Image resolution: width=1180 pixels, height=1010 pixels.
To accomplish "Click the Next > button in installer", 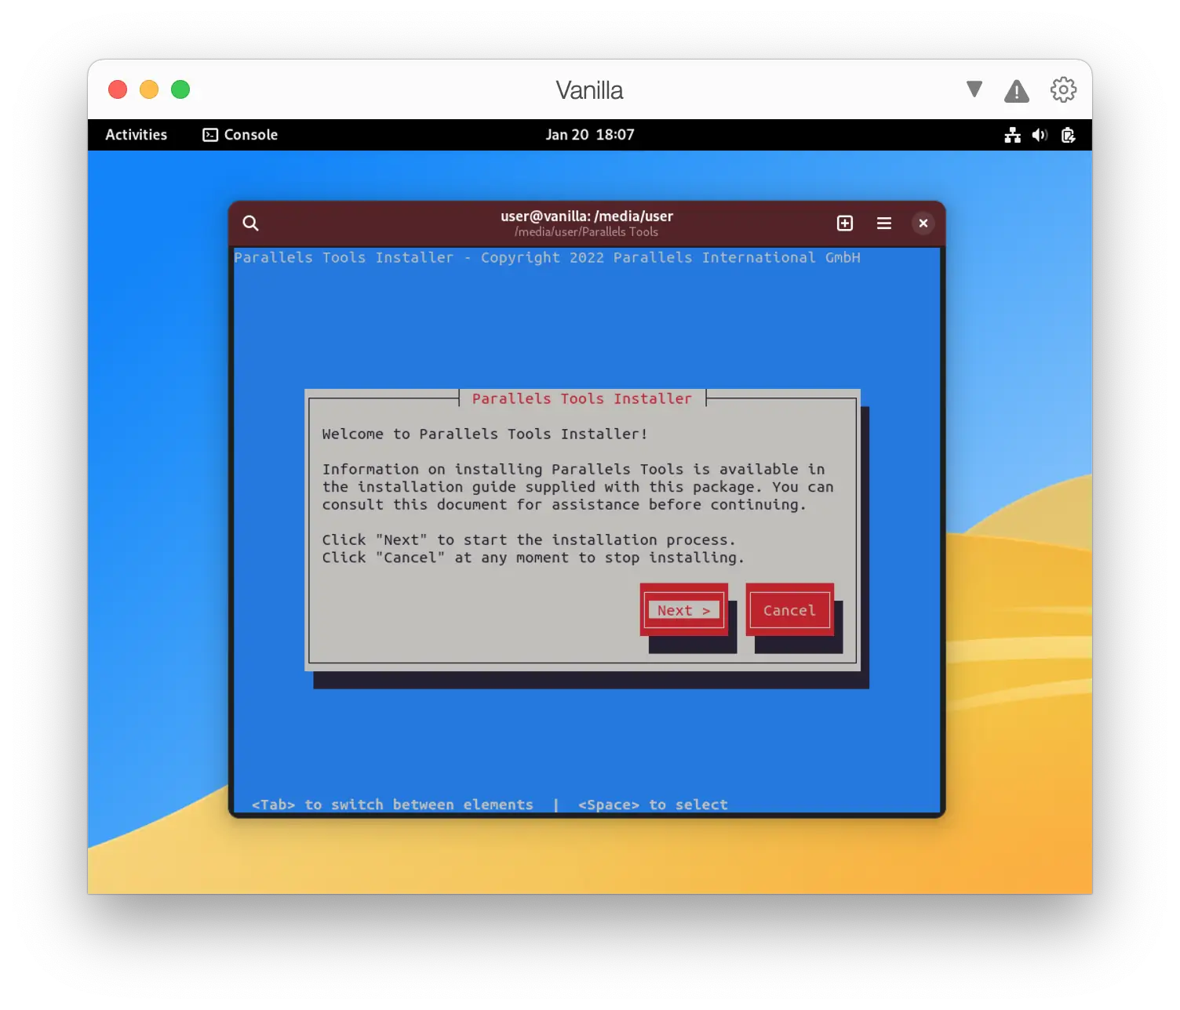I will (684, 610).
